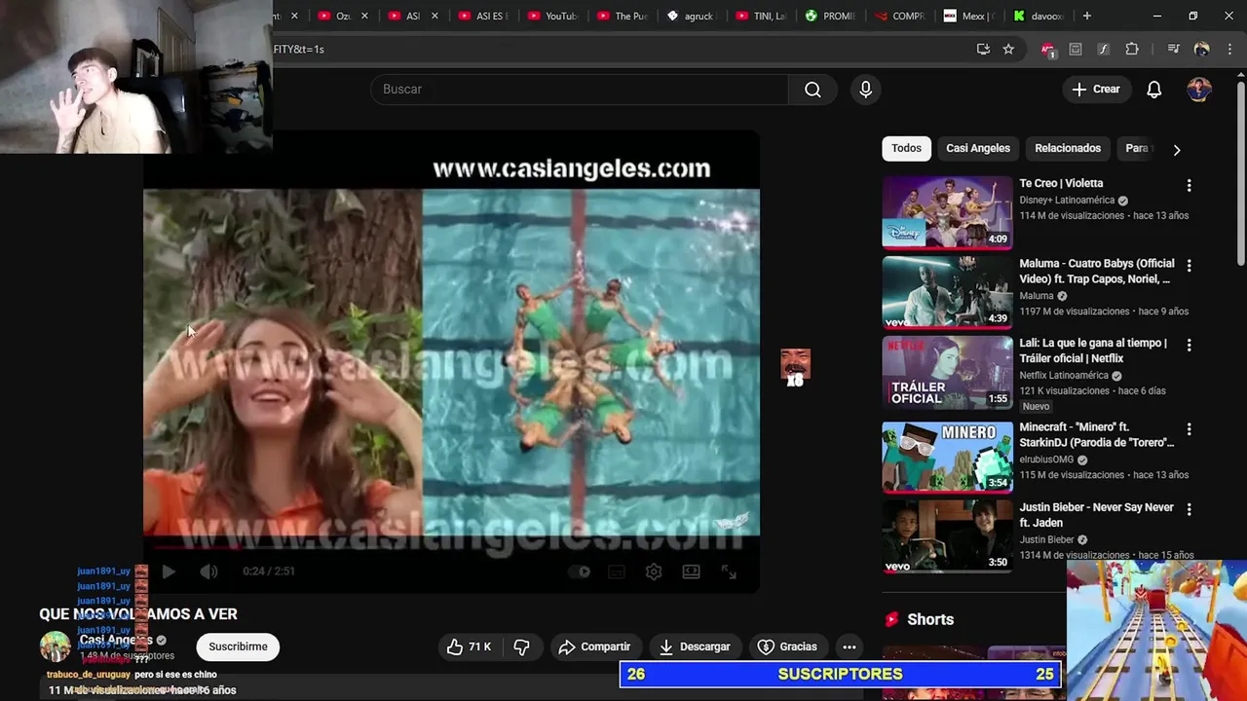This screenshot has height=701, width=1247.
Task: Open Justin Bieber Never Say Never thumbnail
Action: [x=947, y=536]
